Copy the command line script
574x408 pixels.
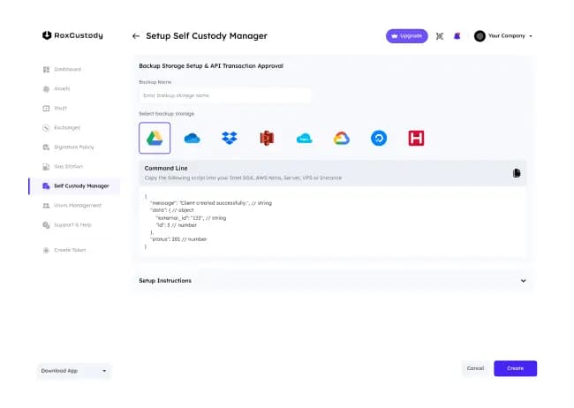(517, 173)
